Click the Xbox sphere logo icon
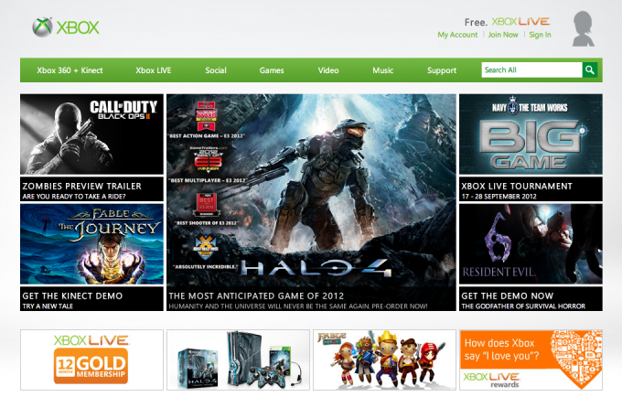Screen dimensions: 622x397 (42, 27)
